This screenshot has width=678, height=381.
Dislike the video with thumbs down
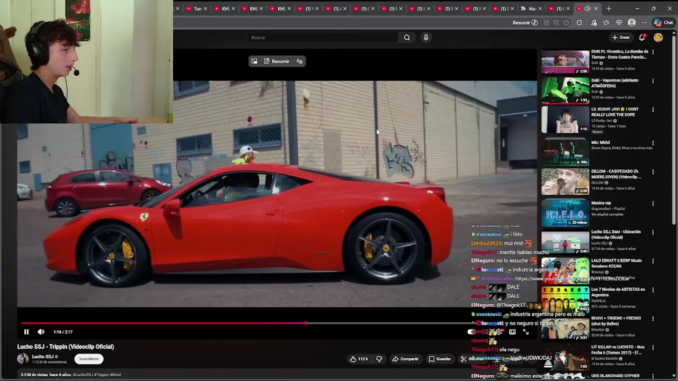pyautogui.click(x=379, y=359)
